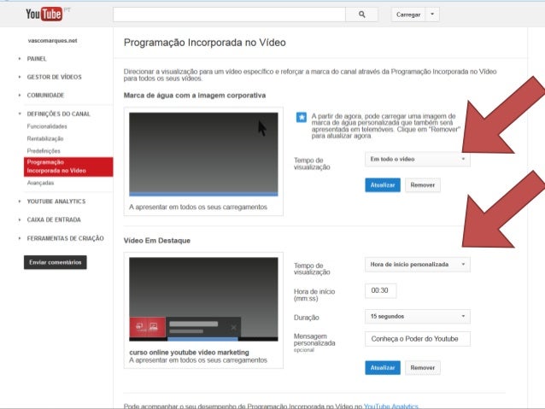Image resolution: width=545 pixels, height=409 pixels.
Task: Open Avançadas in channel settings
Action: pyautogui.click(x=40, y=183)
